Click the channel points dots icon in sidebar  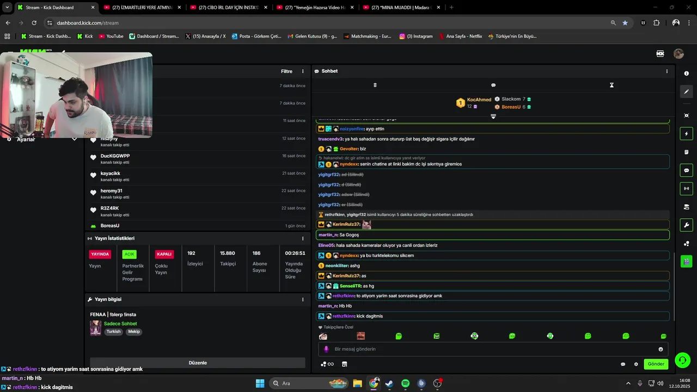(686, 243)
